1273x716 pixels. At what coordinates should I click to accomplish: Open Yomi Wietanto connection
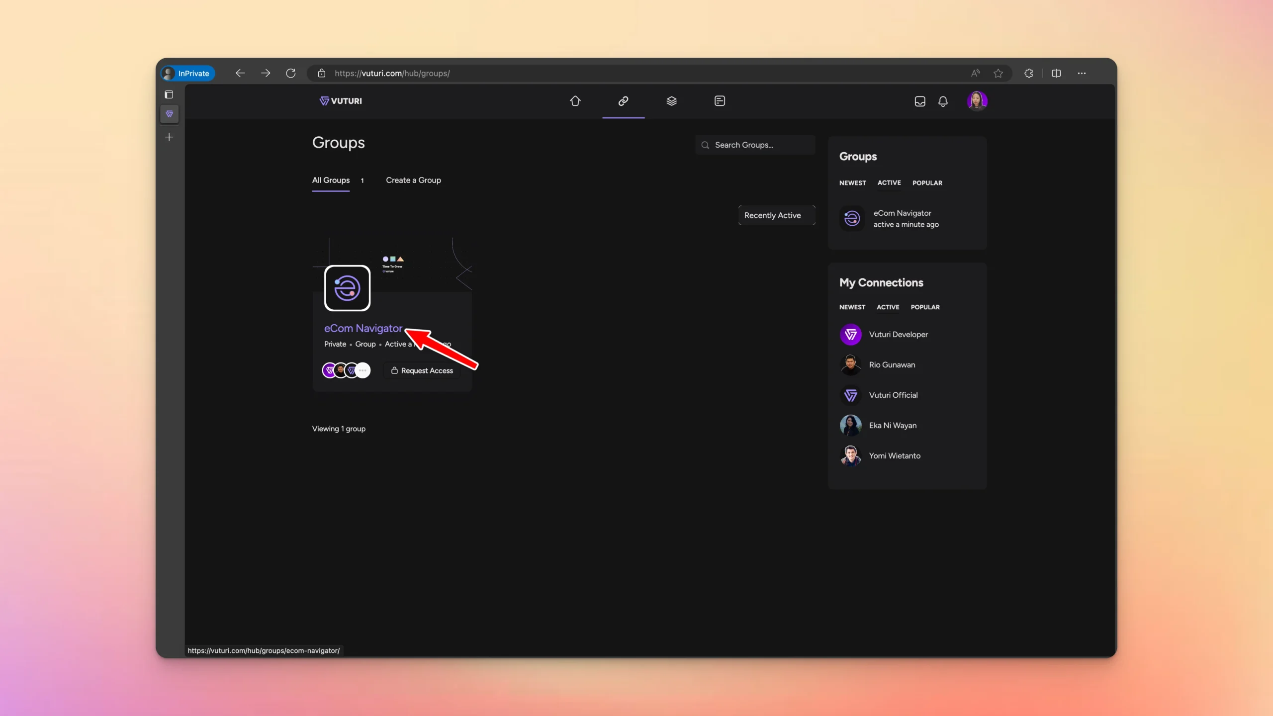coord(895,456)
